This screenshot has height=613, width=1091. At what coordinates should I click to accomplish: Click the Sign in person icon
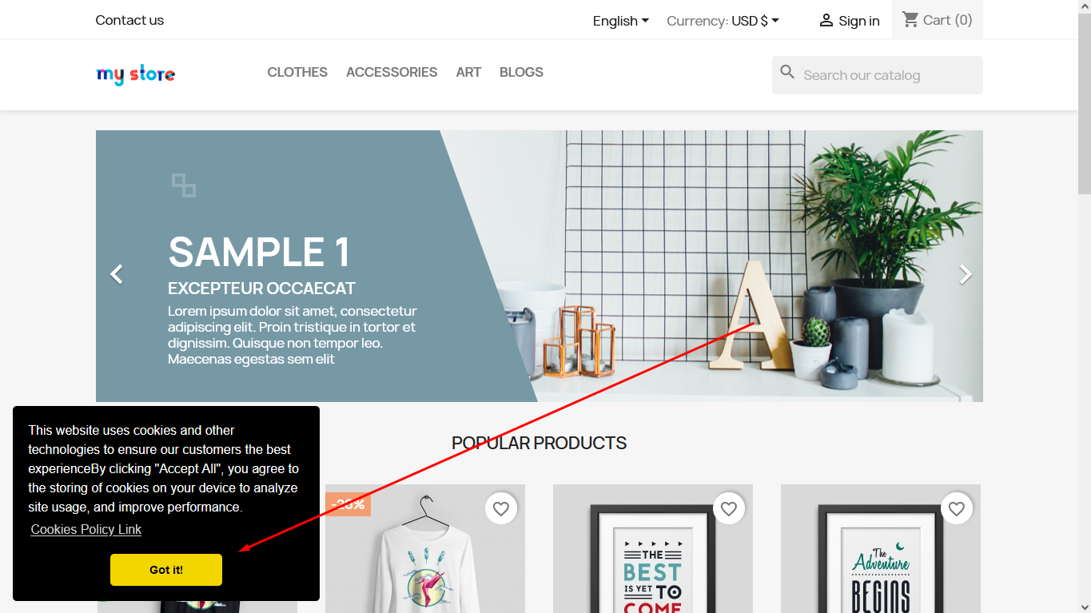[826, 21]
